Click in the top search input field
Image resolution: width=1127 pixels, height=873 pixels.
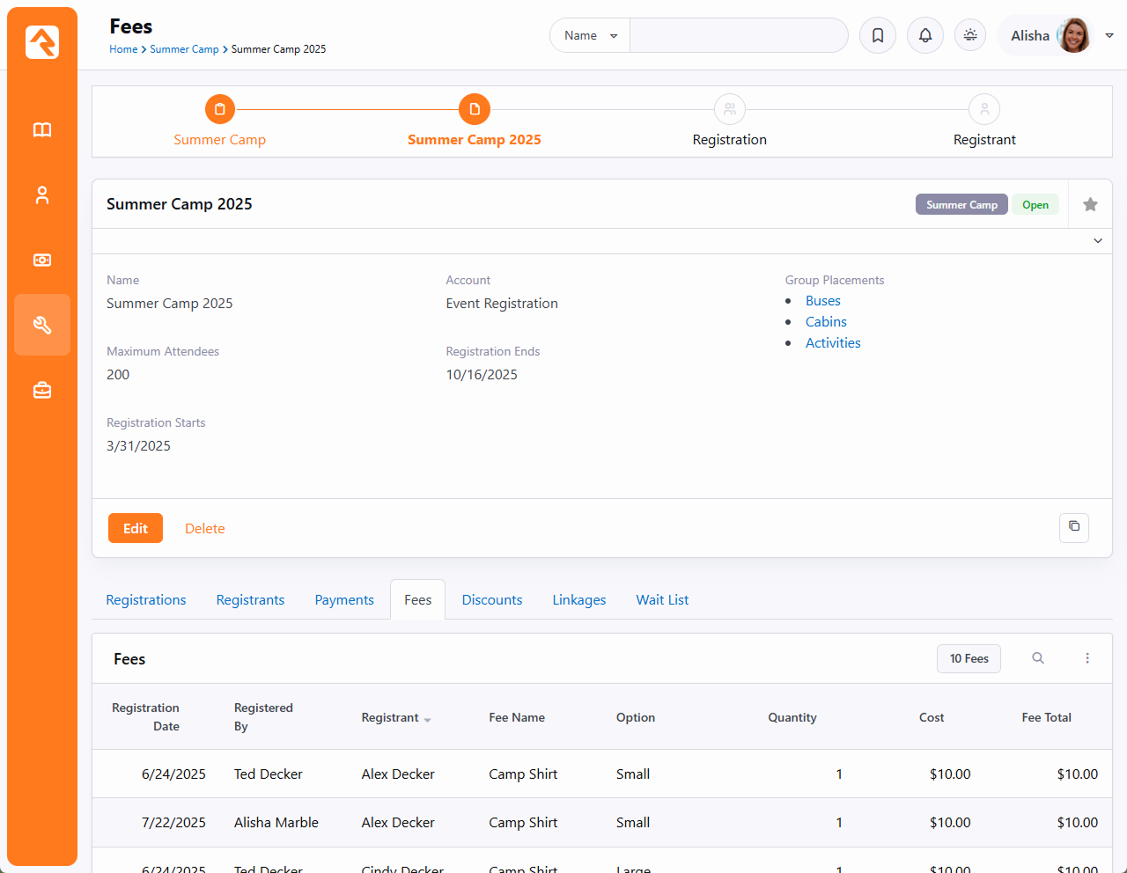[738, 36]
